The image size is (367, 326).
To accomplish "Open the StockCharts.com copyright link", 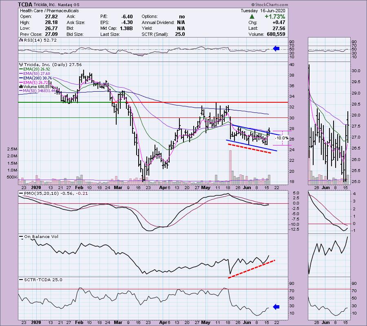I will tap(270, 4).
